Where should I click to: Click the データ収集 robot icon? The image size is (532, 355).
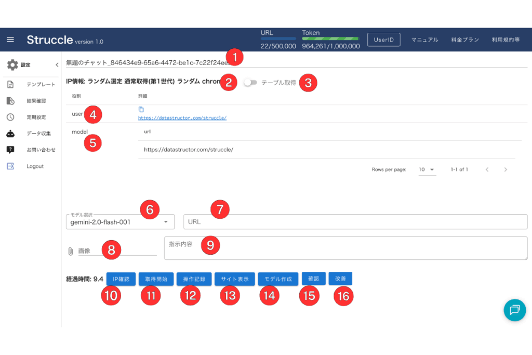[10, 134]
